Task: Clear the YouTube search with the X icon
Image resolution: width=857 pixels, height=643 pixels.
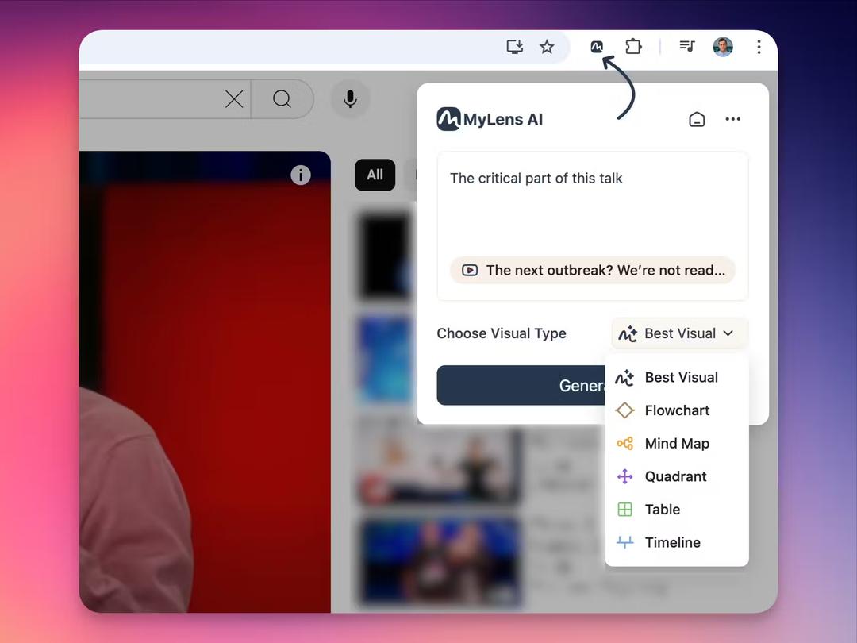Action: click(x=234, y=99)
